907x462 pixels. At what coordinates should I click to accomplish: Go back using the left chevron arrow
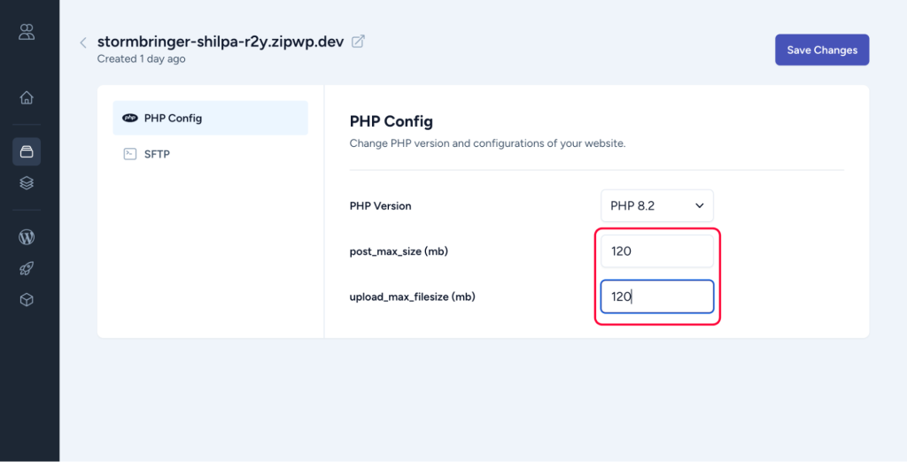83,42
